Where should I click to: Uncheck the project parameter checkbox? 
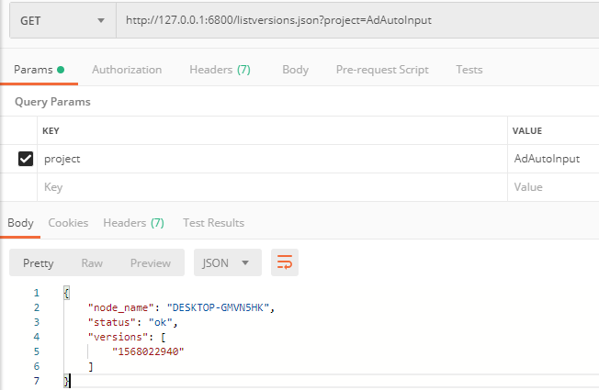pos(26,159)
